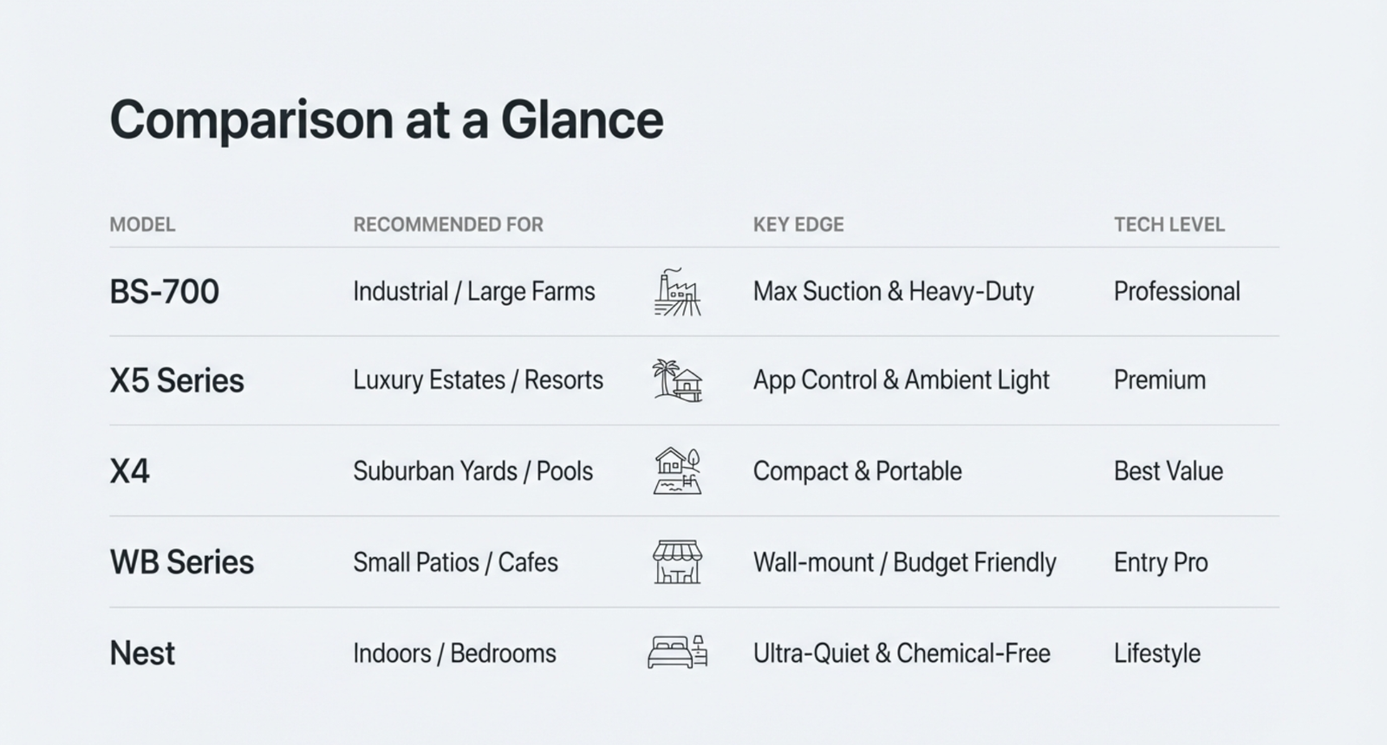Click the Tech Level column header

coord(1169,225)
